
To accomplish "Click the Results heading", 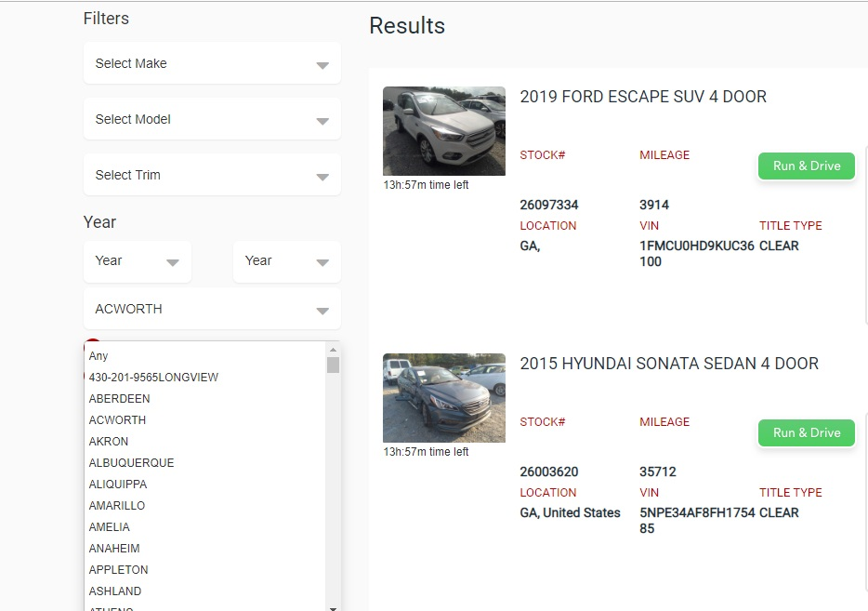I will pyautogui.click(x=407, y=25).
